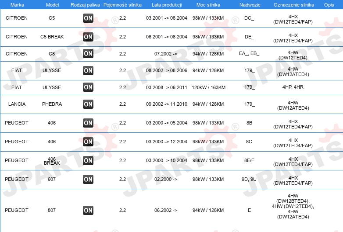
Task: Click the 08.2002 -> 08.2006 production dates
Action: [167, 71]
